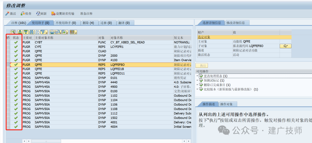Switch to the 删除 (4) tab

coord(88,23)
